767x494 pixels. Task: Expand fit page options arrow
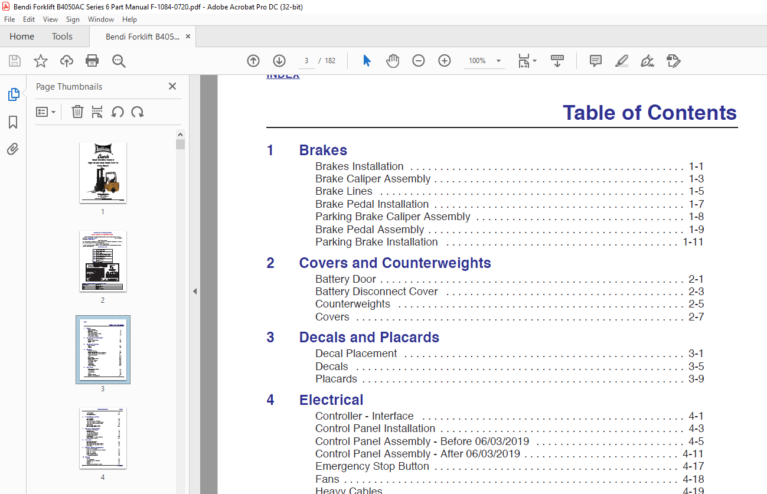click(534, 61)
